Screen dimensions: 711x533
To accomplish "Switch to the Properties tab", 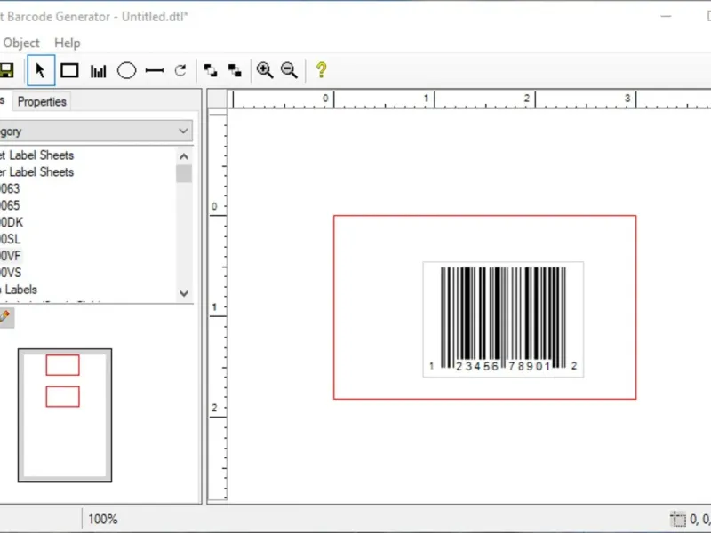I will [x=42, y=101].
